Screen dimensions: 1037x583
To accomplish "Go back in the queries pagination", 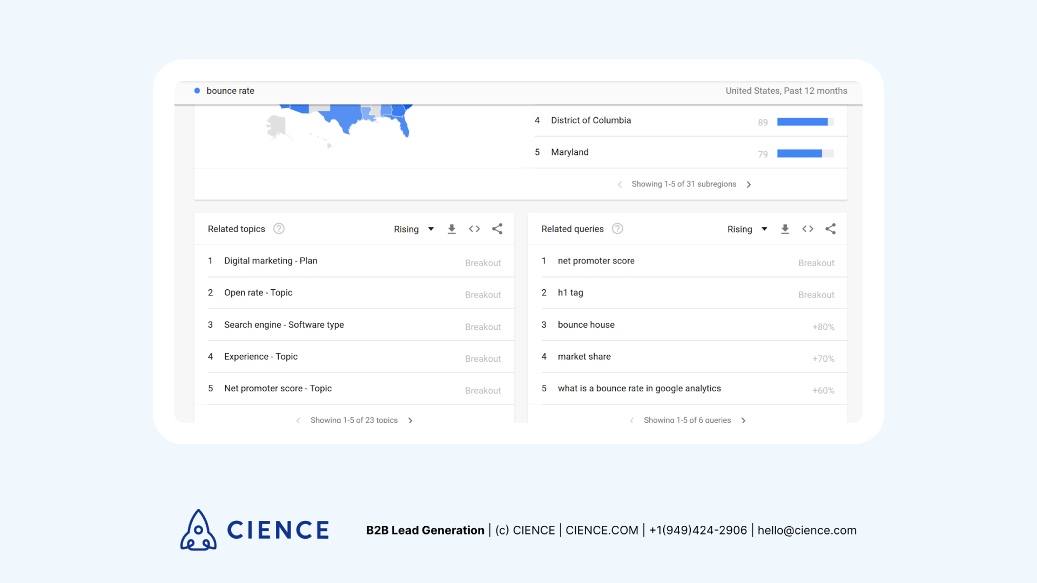I will tap(631, 420).
